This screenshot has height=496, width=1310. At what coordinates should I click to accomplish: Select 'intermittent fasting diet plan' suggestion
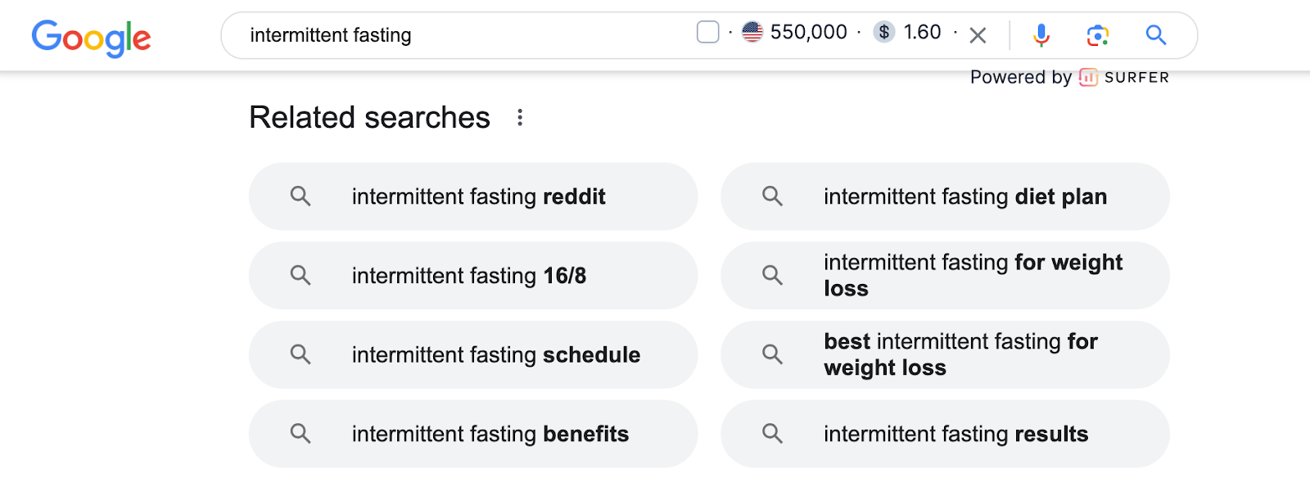click(964, 196)
